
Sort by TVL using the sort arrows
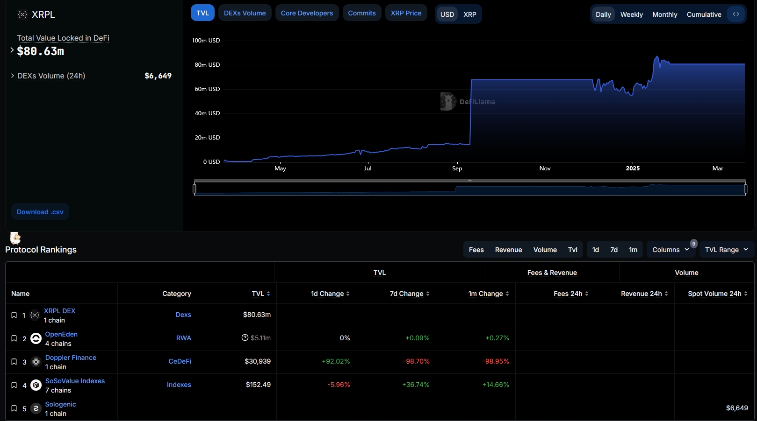[x=268, y=294]
